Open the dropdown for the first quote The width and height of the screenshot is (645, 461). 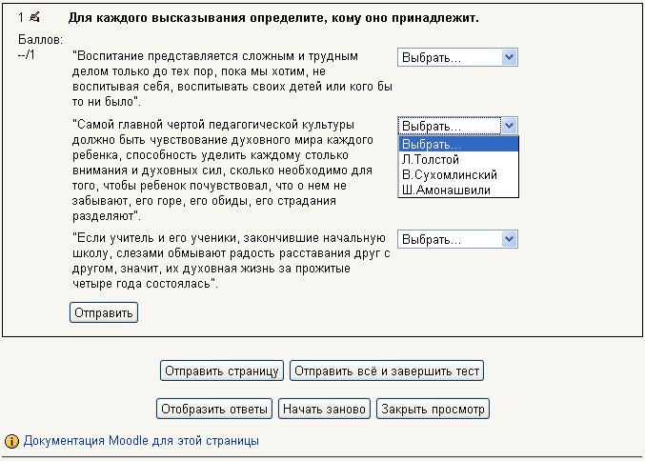click(456, 58)
